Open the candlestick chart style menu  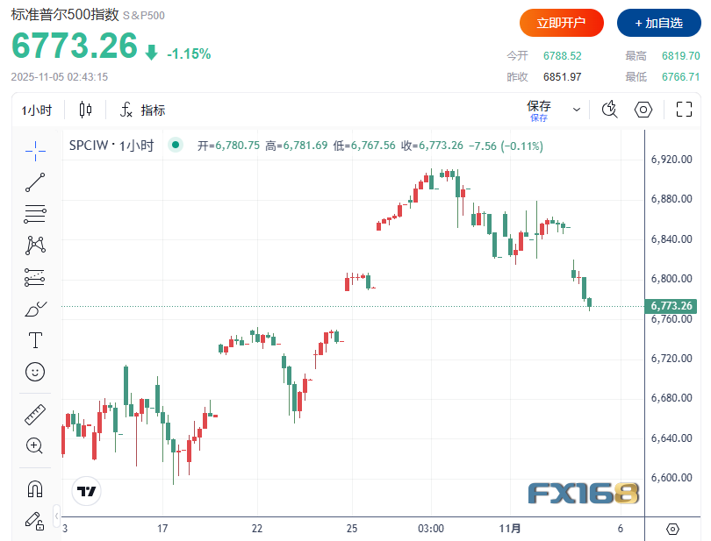coord(85,110)
